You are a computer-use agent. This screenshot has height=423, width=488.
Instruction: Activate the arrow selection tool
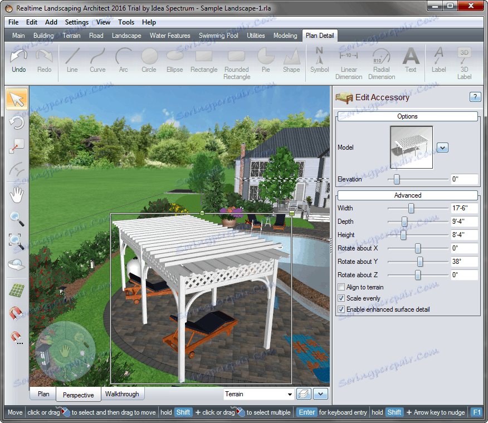pyautogui.click(x=17, y=99)
